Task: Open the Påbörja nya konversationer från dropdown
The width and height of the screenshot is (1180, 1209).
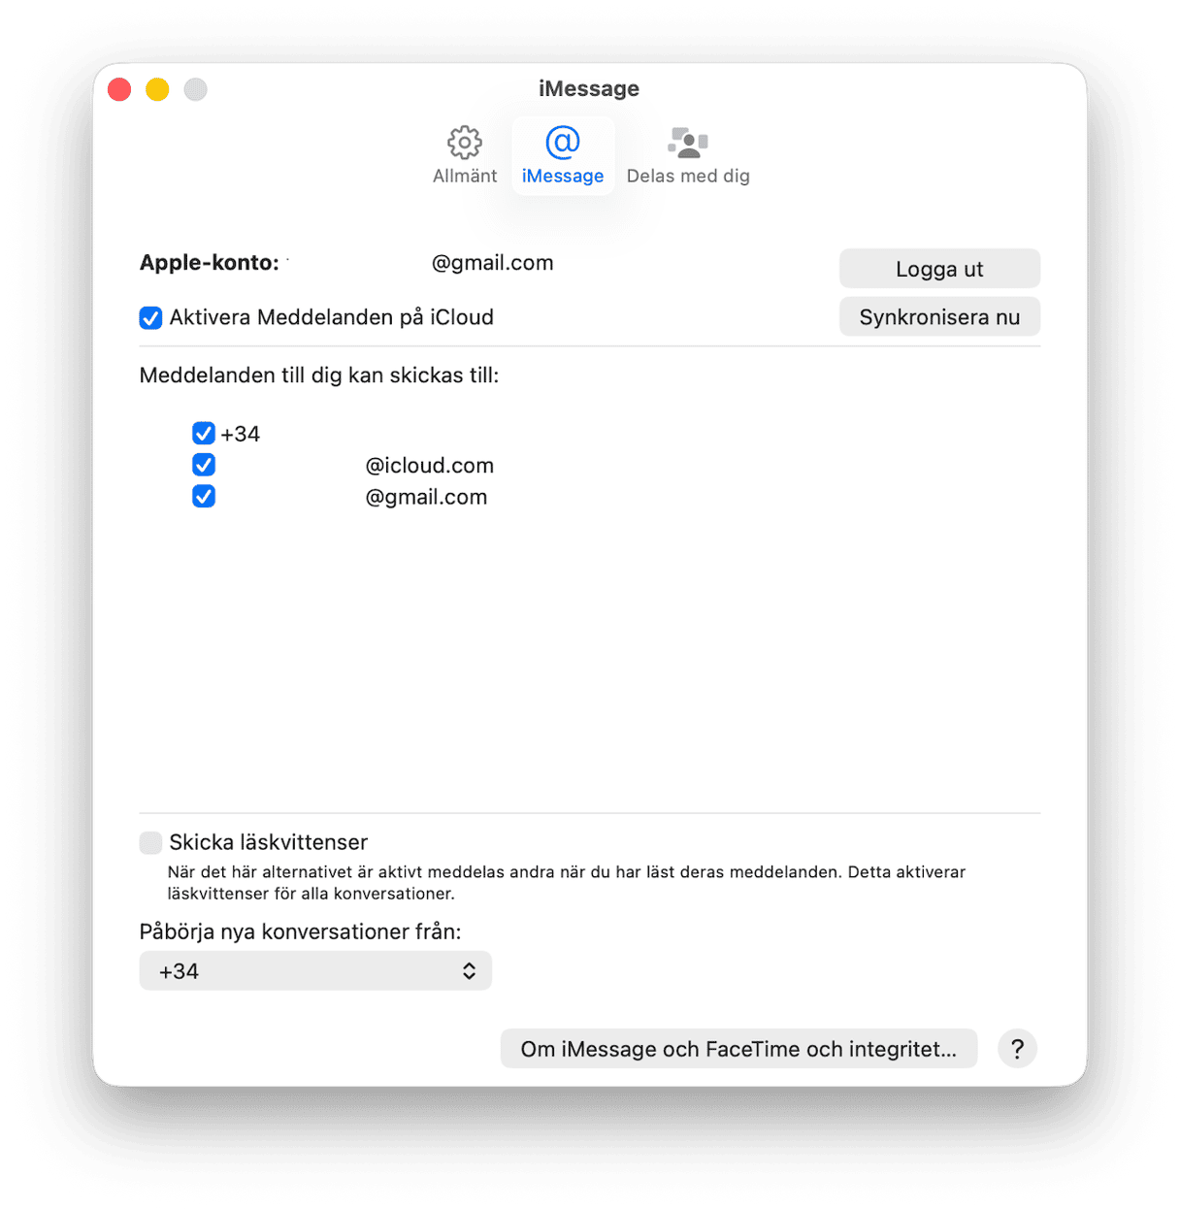Action: [x=315, y=970]
